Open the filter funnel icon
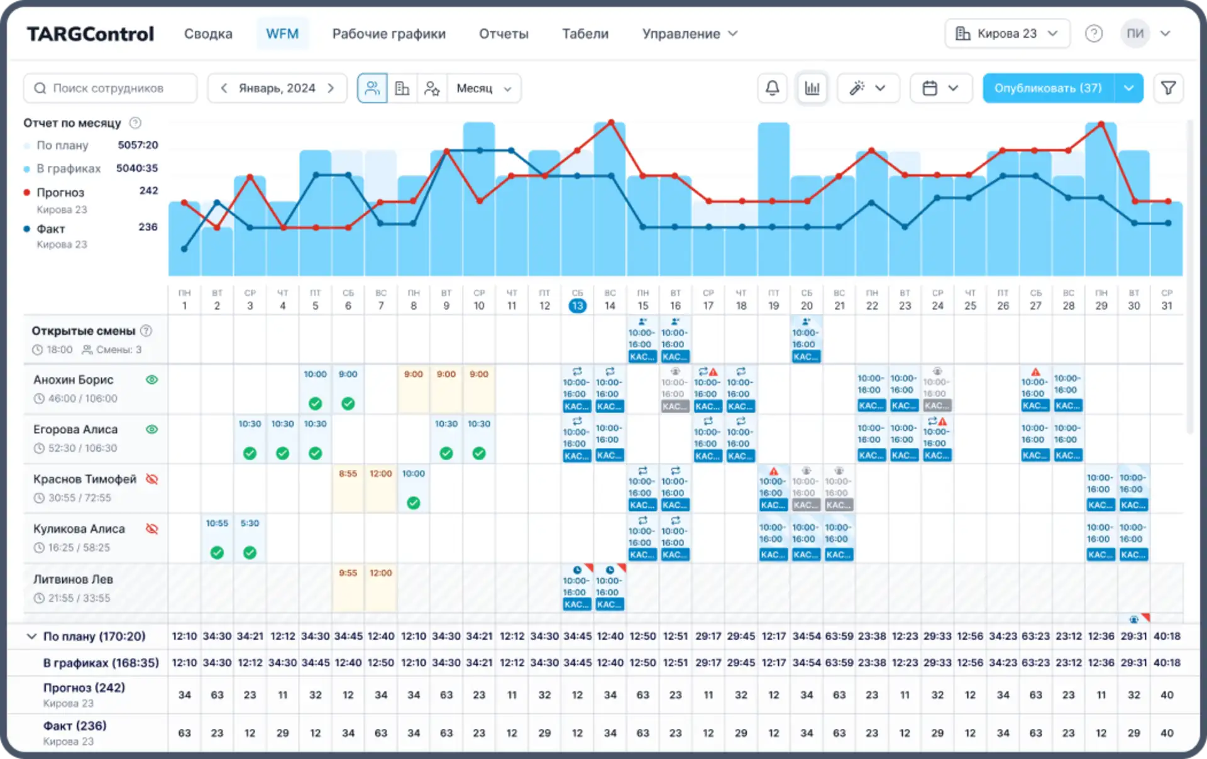 pyautogui.click(x=1168, y=88)
